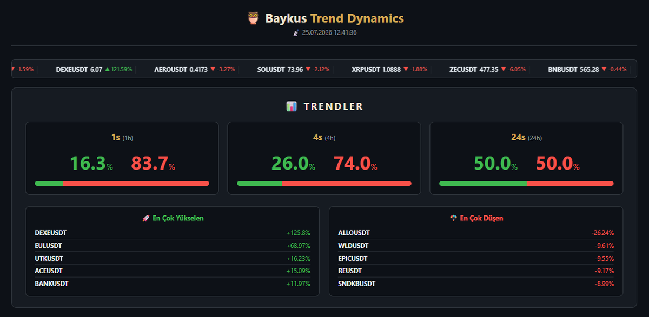Click the +11.97% gain value
Image resolution: width=649 pixels, height=317 pixels.
tap(299, 283)
